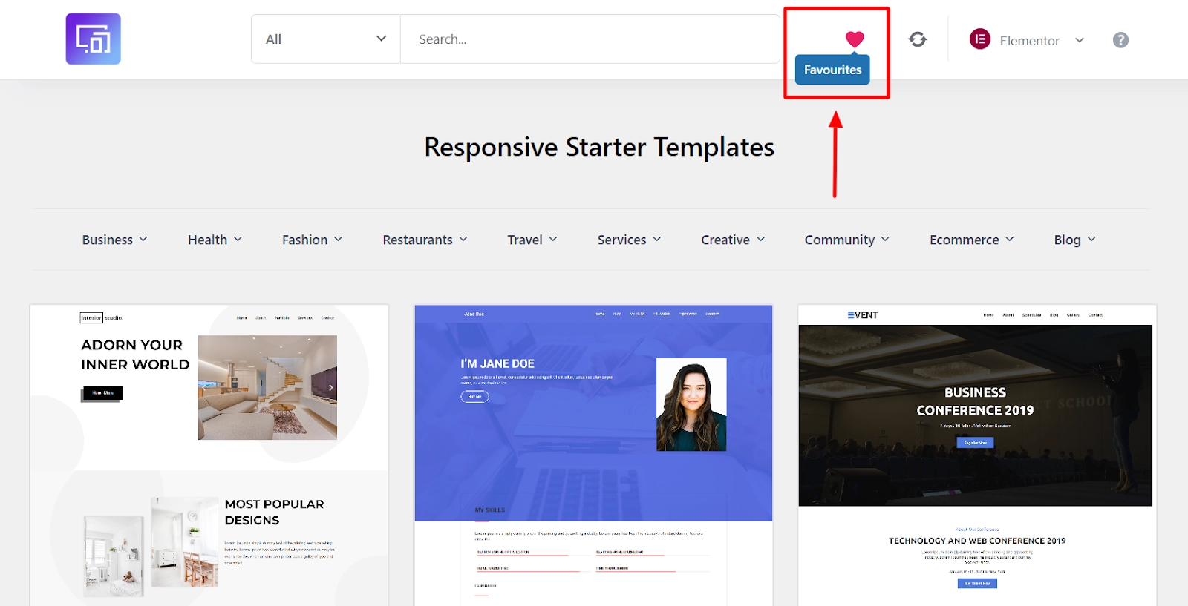The image size is (1188, 606).
Task: Open the All category dropdown
Action: [326, 39]
